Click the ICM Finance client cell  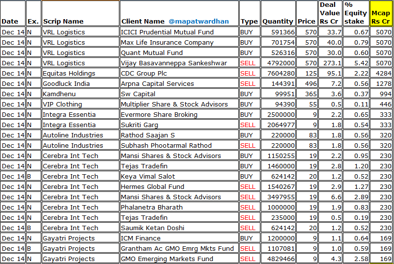click(x=179, y=238)
